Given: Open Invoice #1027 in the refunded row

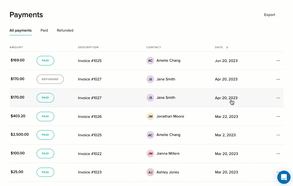Looking at the screenshot, I should coord(90,79).
